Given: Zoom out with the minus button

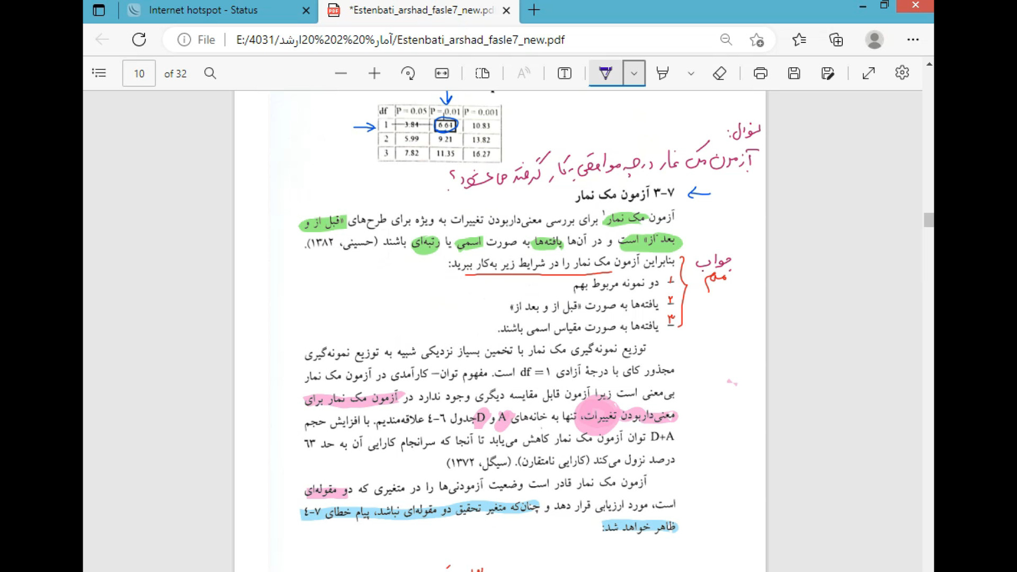Looking at the screenshot, I should (341, 73).
